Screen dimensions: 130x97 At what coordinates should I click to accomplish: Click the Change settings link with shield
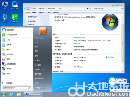pyautogui.click(x=109, y=57)
